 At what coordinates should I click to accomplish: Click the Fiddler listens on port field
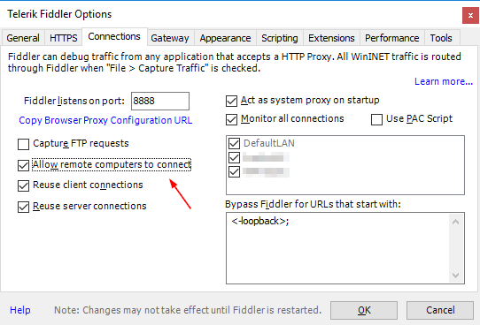coord(160,101)
